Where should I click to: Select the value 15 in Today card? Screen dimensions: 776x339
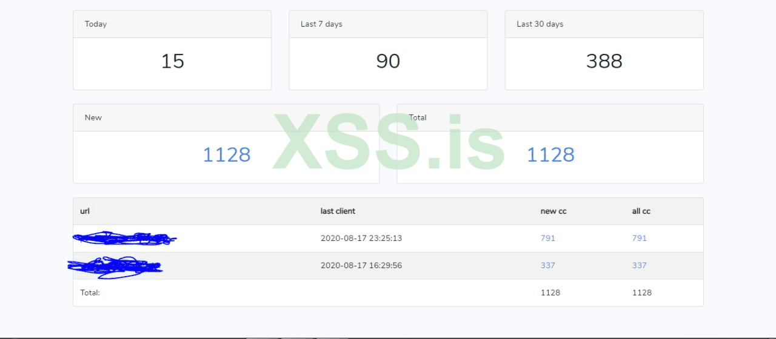coord(172,61)
